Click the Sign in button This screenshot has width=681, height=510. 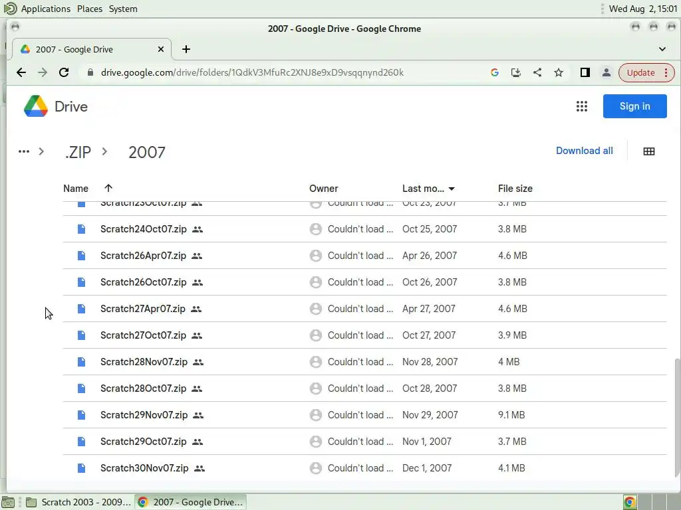click(x=634, y=106)
